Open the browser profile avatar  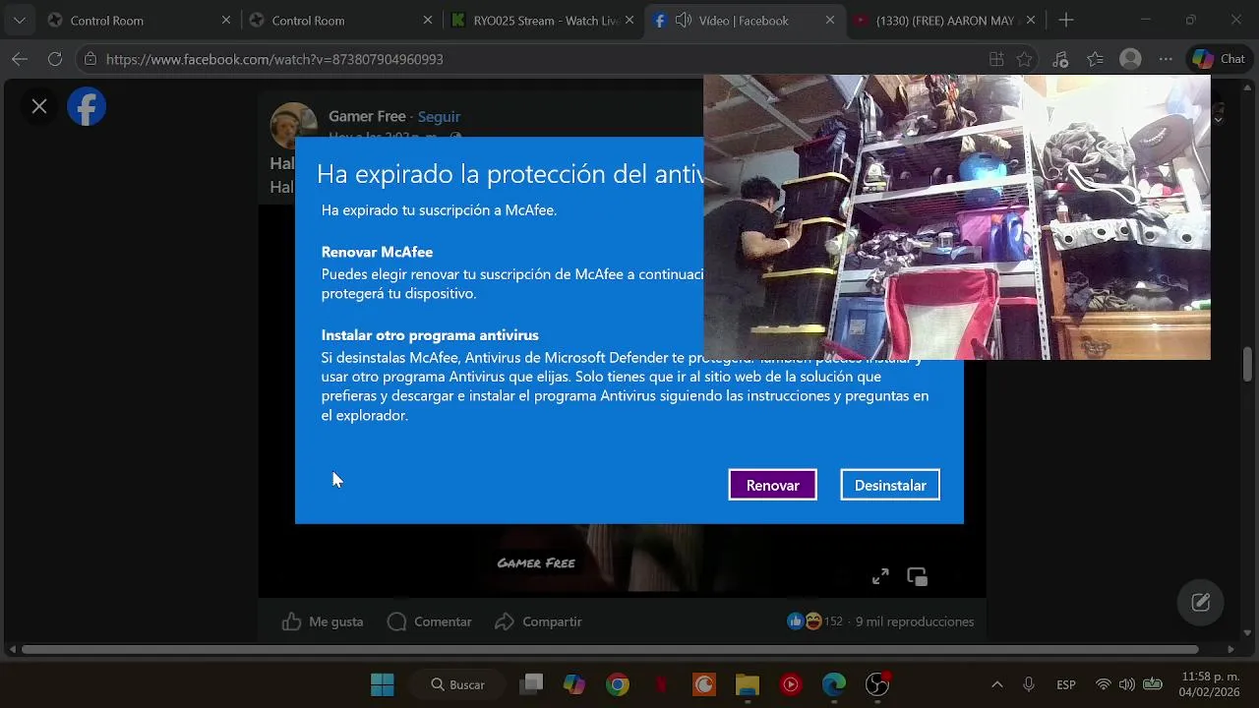[x=1130, y=59]
